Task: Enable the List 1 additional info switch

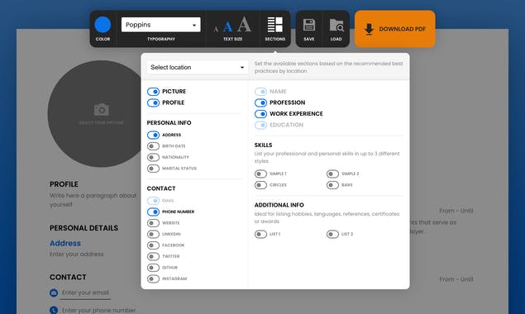Action: [260, 234]
